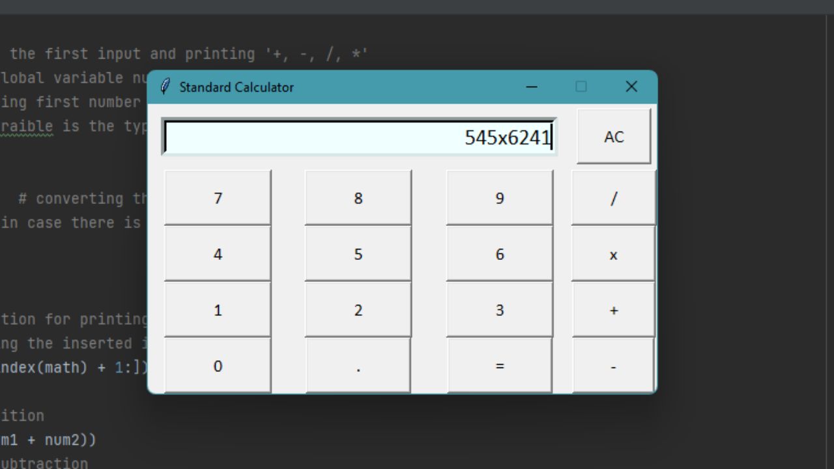Select the 3 digit button
Viewport: 834px width, 469px height.
pyautogui.click(x=500, y=310)
